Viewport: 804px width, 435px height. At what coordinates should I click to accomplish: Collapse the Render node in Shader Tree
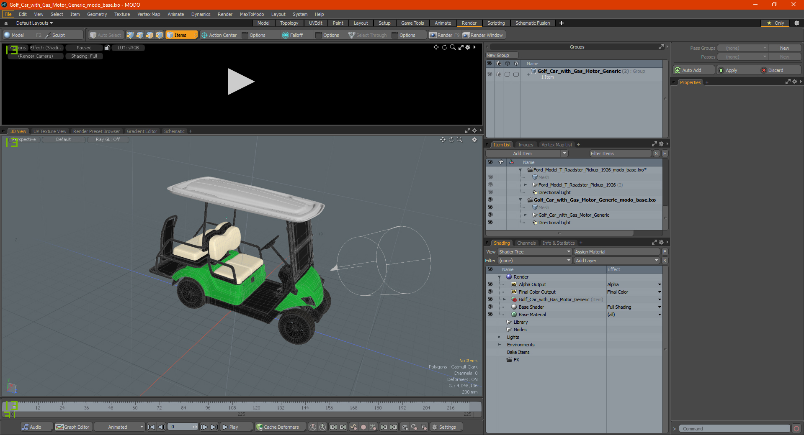500,277
